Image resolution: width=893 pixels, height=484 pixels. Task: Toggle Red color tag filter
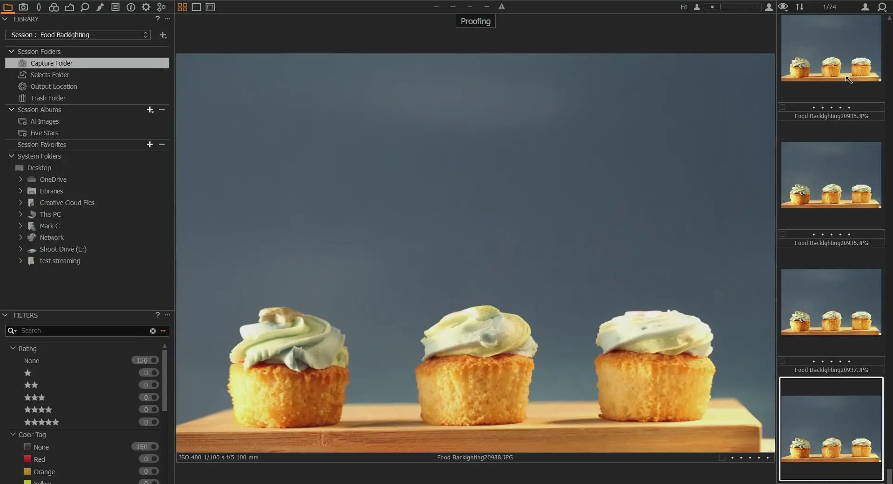click(149, 459)
